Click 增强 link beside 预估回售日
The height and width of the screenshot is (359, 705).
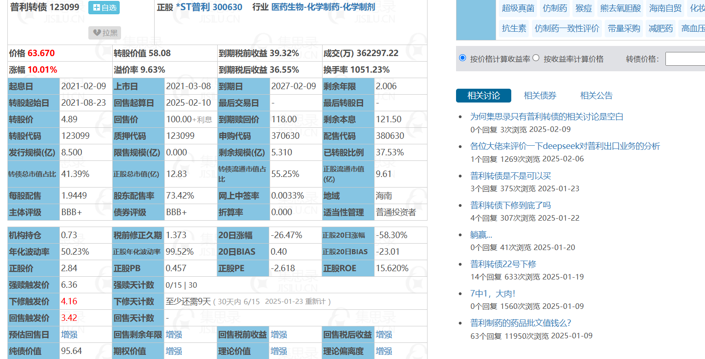pyautogui.click(x=69, y=335)
